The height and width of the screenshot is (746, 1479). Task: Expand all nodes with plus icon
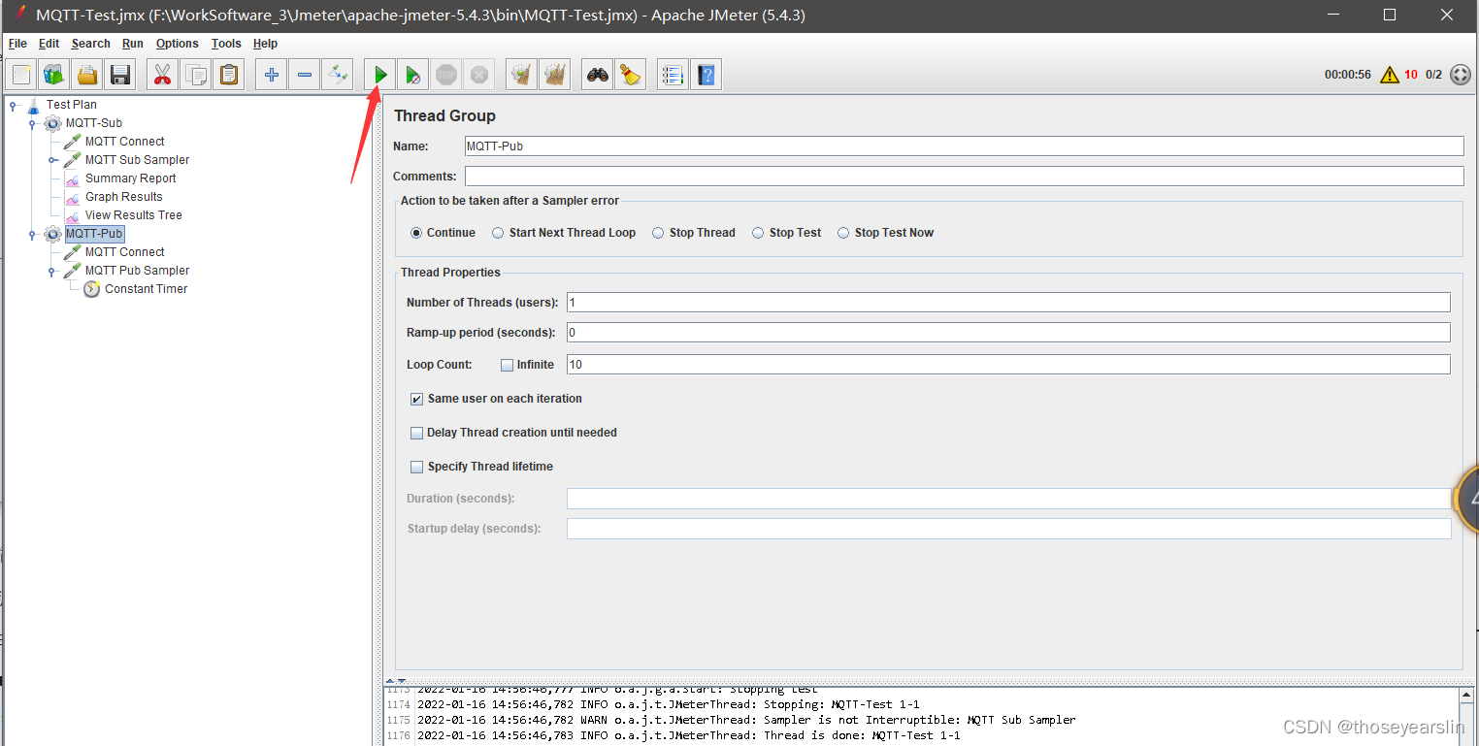272,75
